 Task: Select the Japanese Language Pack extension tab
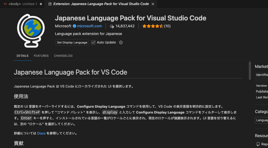click(x=101, y=4)
